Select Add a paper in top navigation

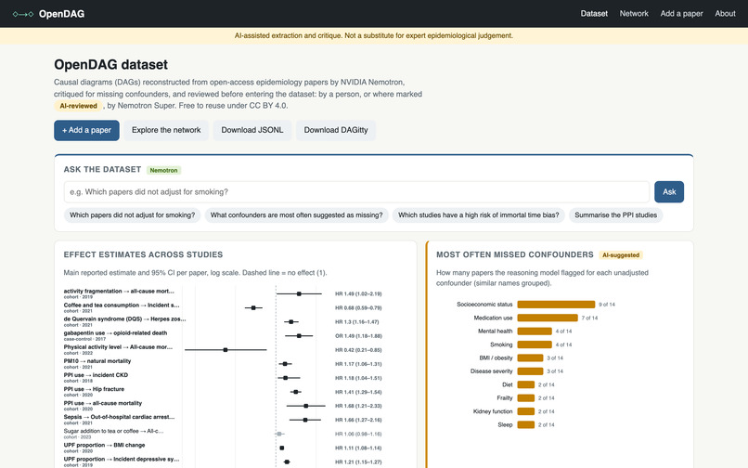click(682, 13)
